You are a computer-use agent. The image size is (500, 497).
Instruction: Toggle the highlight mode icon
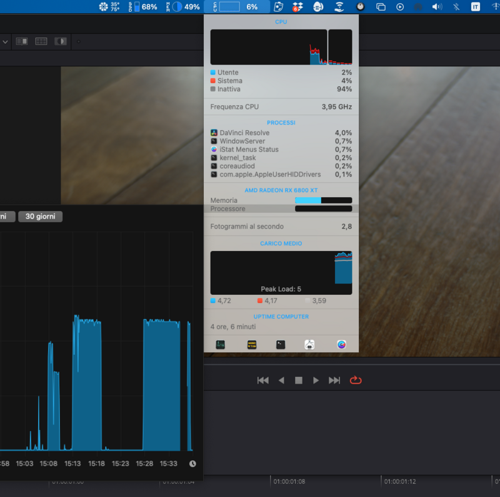pos(61,41)
